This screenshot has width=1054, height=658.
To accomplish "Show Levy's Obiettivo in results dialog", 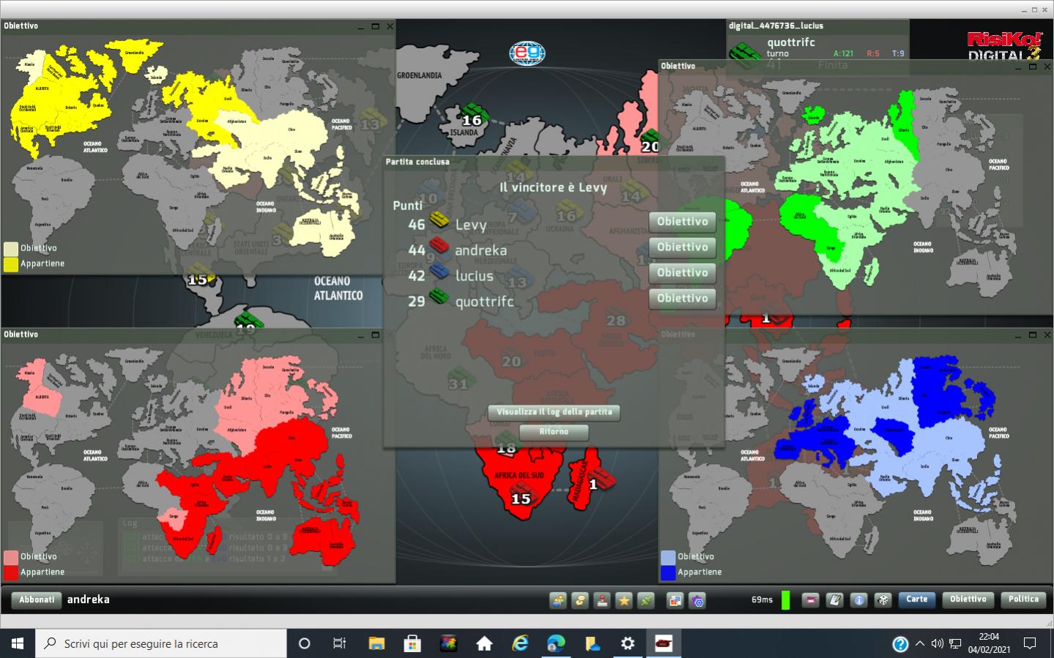I will tap(682, 222).
